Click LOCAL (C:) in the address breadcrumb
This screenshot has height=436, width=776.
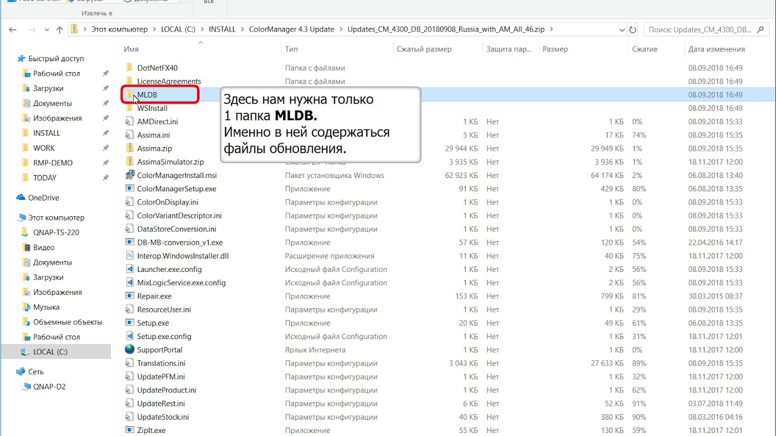click(179, 29)
